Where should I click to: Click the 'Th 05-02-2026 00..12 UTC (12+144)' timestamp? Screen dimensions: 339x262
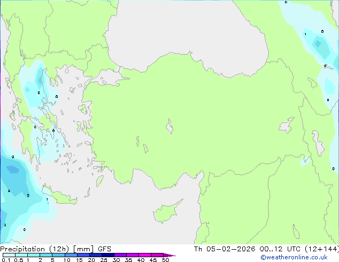click(x=266, y=249)
